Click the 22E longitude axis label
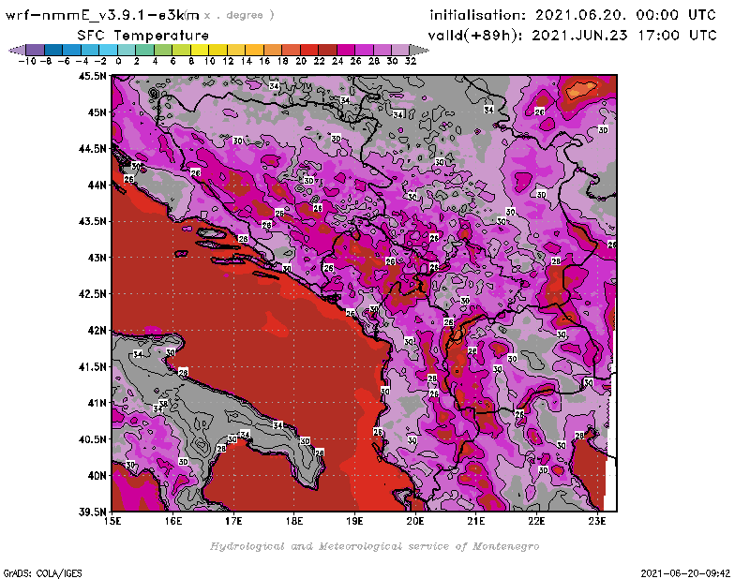Image resolution: width=750 pixels, height=579 pixels. pos(536,521)
